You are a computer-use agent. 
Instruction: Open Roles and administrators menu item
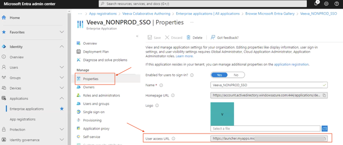click(98, 95)
